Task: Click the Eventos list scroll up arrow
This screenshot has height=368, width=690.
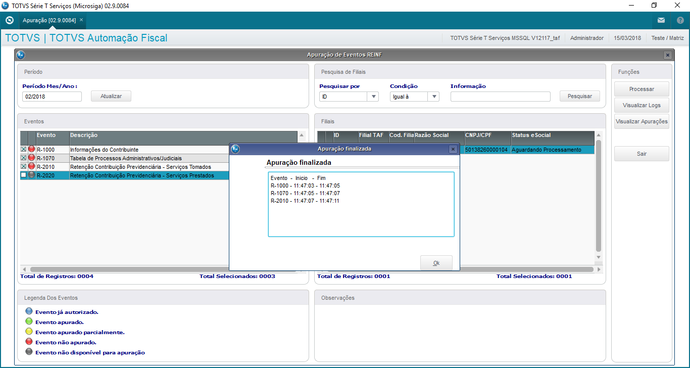Action: tap(302, 135)
